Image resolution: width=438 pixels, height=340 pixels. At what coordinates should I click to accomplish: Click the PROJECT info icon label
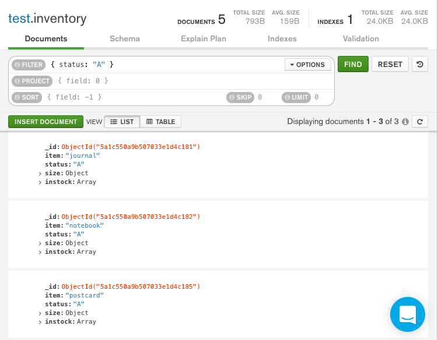click(32, 81)
